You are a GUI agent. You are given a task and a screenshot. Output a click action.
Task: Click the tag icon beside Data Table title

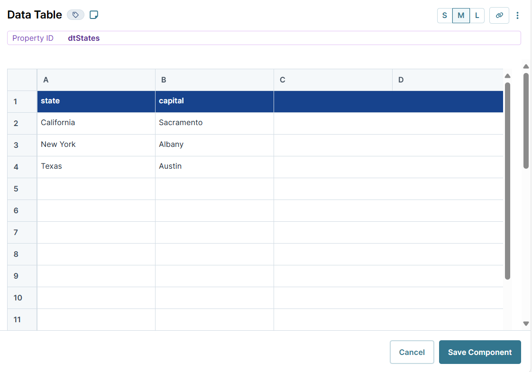[x=75, y=15]
